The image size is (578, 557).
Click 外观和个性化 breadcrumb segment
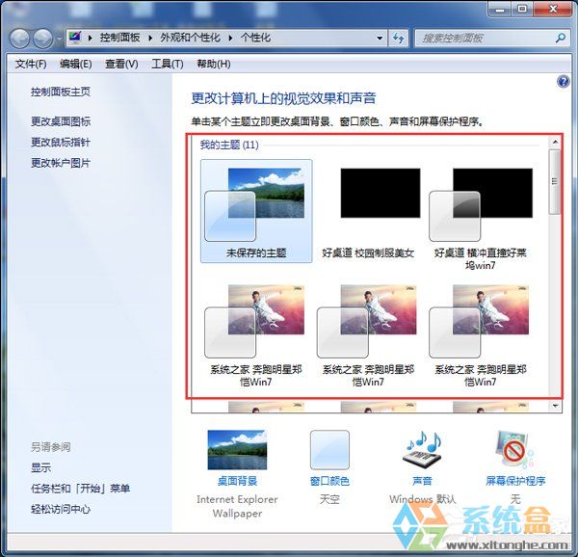[190, 38]
